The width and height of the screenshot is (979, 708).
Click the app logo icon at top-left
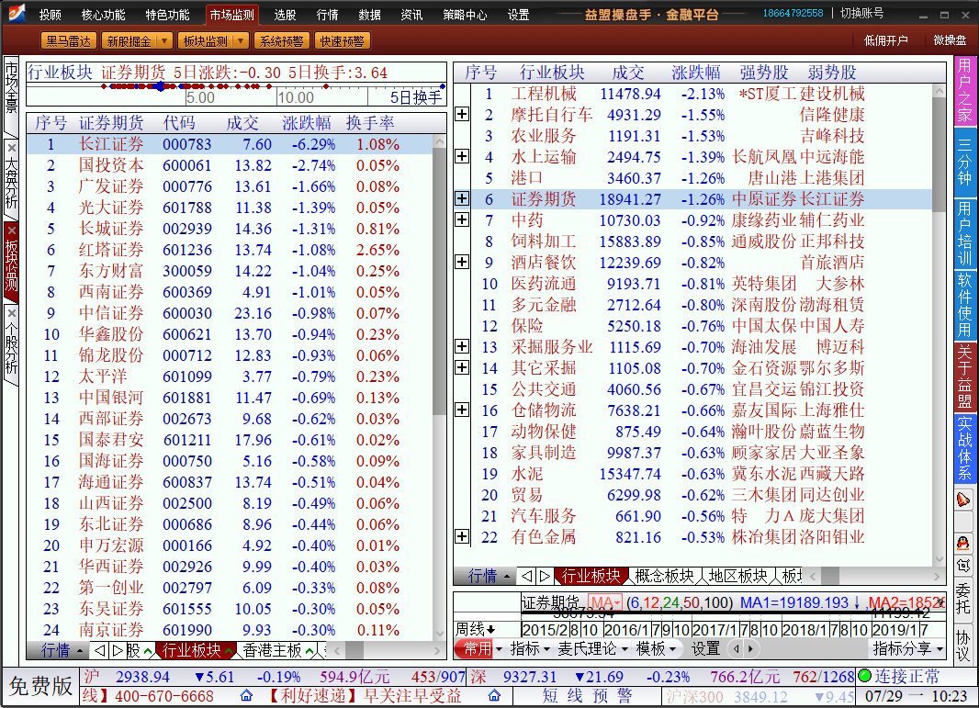[17, 13]
